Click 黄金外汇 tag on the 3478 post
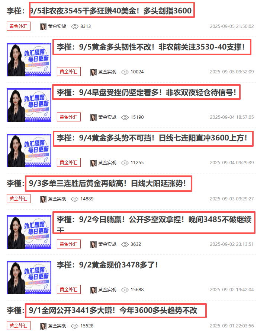Image resolution: width=270 pixels, height=333 pixels. coord(69,289)
